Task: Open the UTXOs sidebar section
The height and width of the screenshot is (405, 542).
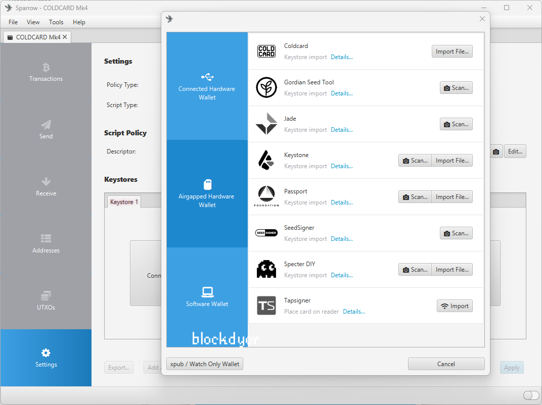Action: click(46, 300)
